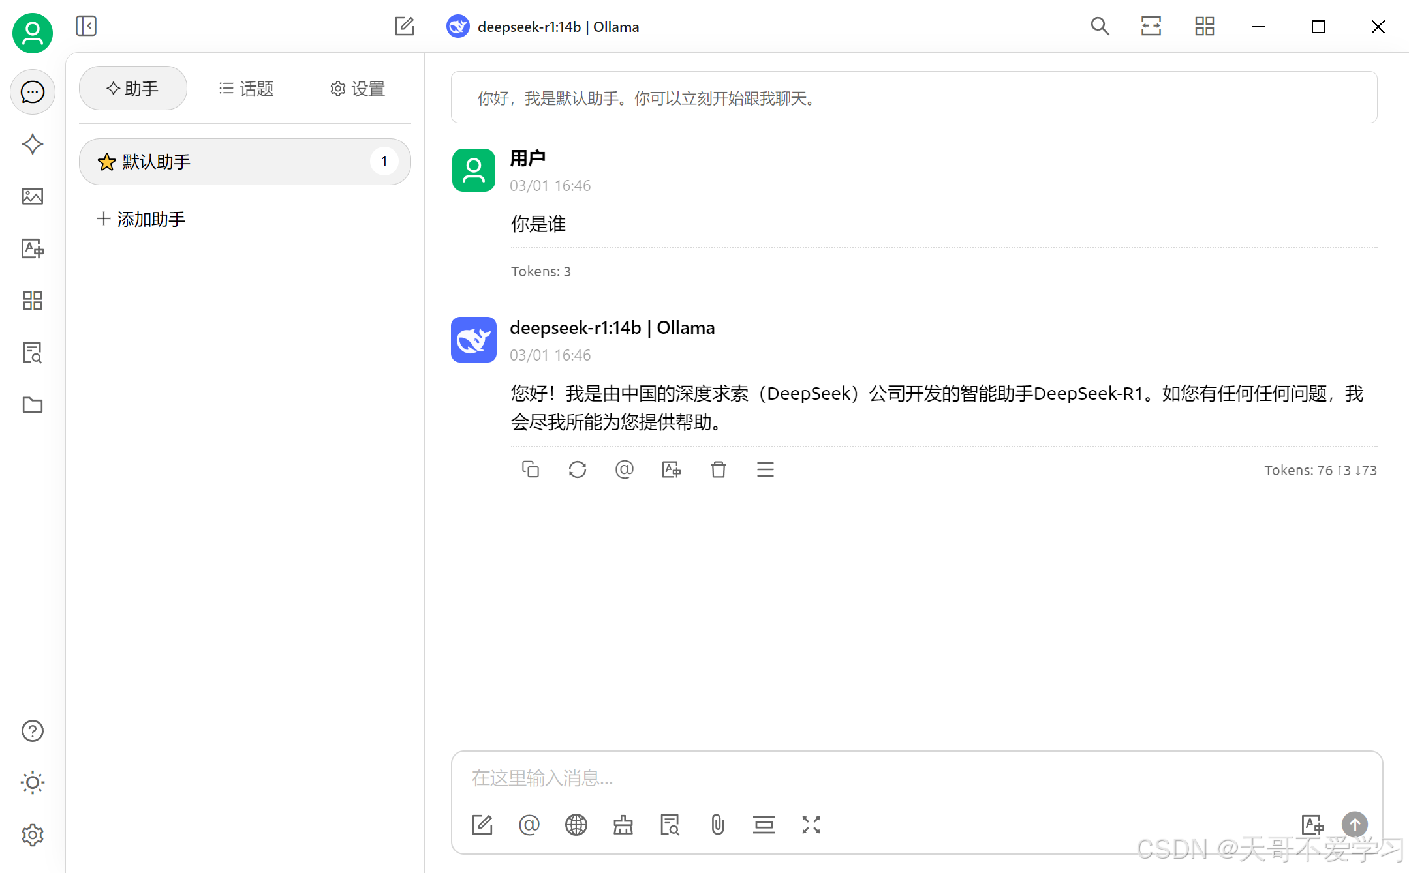Image resolution: width=1409 pixels, height=873 pixels.
Task: Click the message input field
Action: point(914,778)
